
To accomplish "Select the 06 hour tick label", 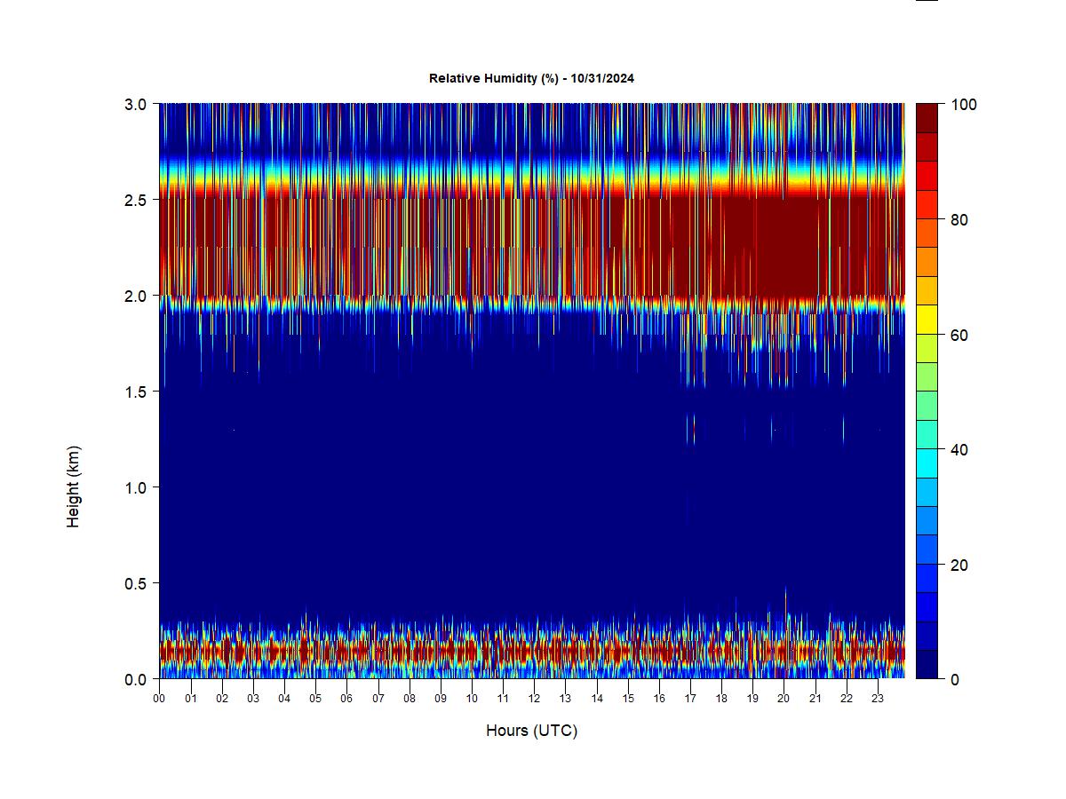I will pyautogui.click(x=346, y=699).
